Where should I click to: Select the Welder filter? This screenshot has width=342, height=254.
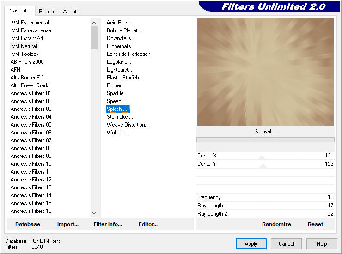click(116, 133)
